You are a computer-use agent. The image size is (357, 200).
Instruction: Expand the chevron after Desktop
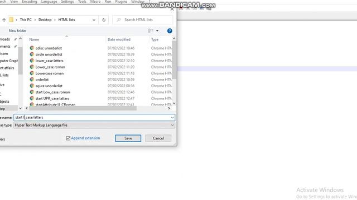55,20
